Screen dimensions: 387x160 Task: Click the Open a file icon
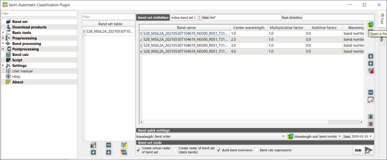pyautogui.click(x=370, y=25)
